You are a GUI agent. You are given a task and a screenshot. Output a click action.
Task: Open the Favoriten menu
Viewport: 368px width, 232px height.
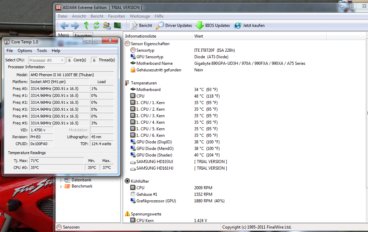[116, 16]
